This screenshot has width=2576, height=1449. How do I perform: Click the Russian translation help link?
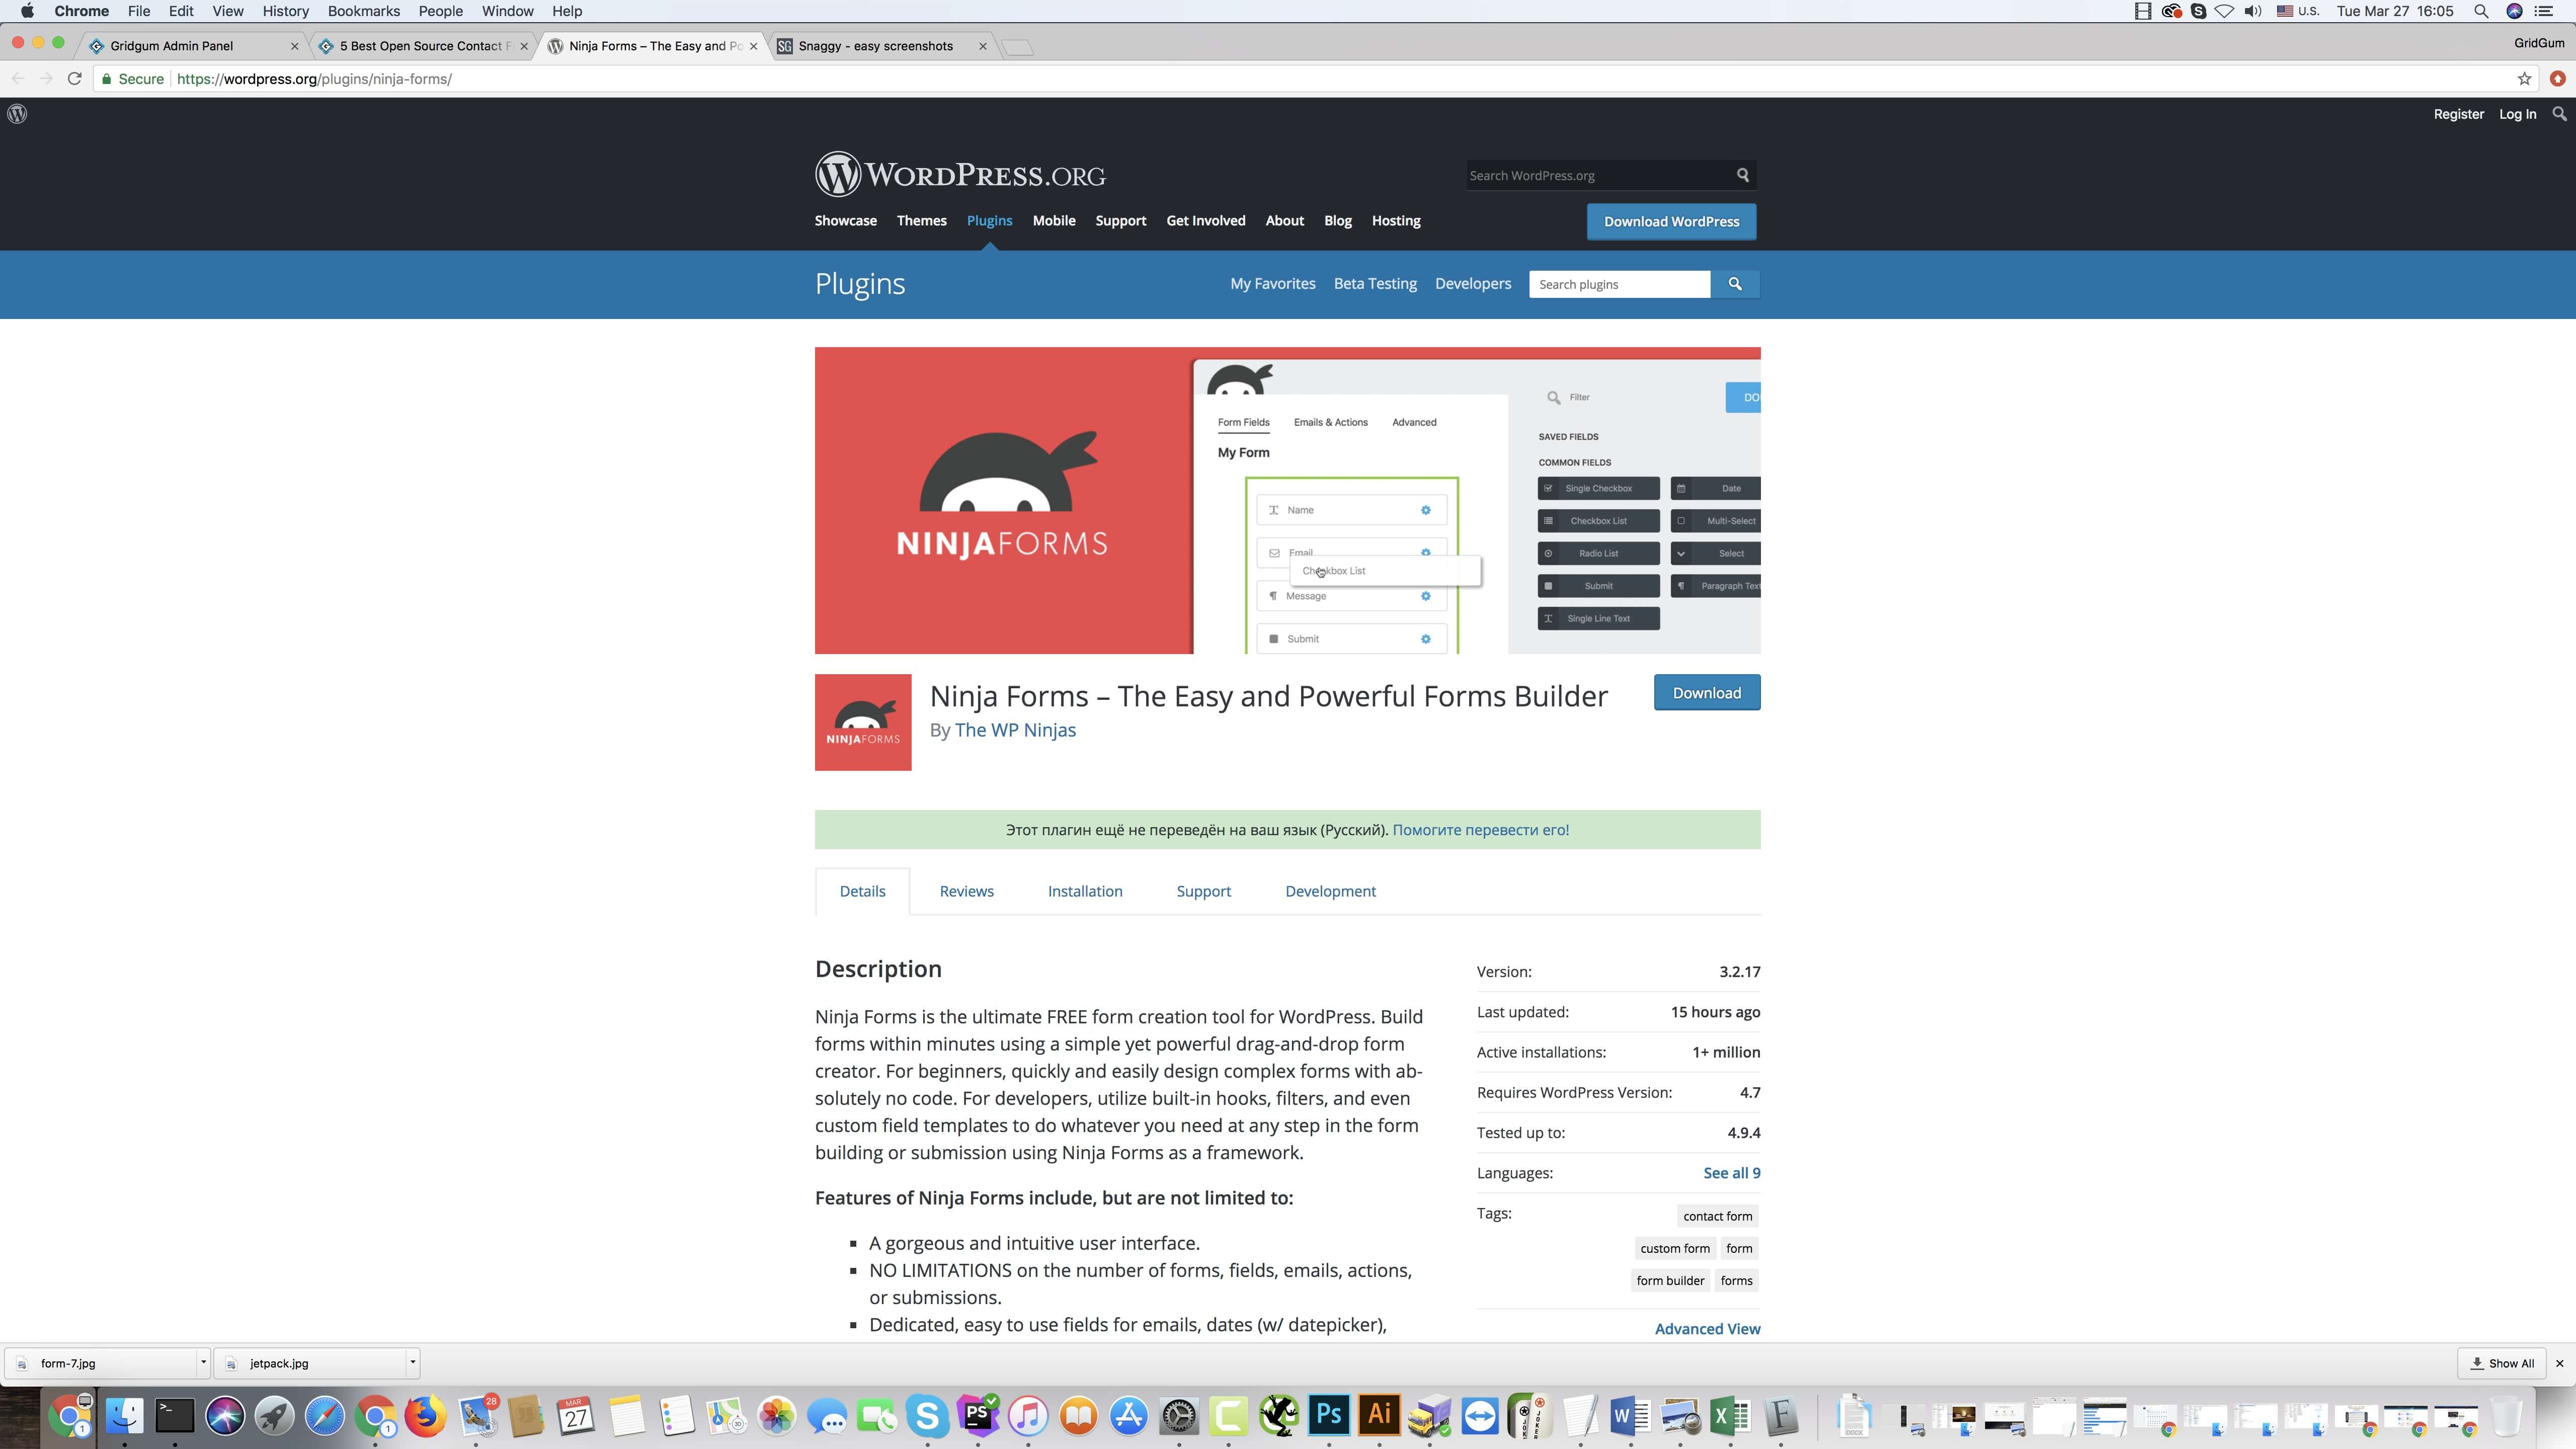1480,830
